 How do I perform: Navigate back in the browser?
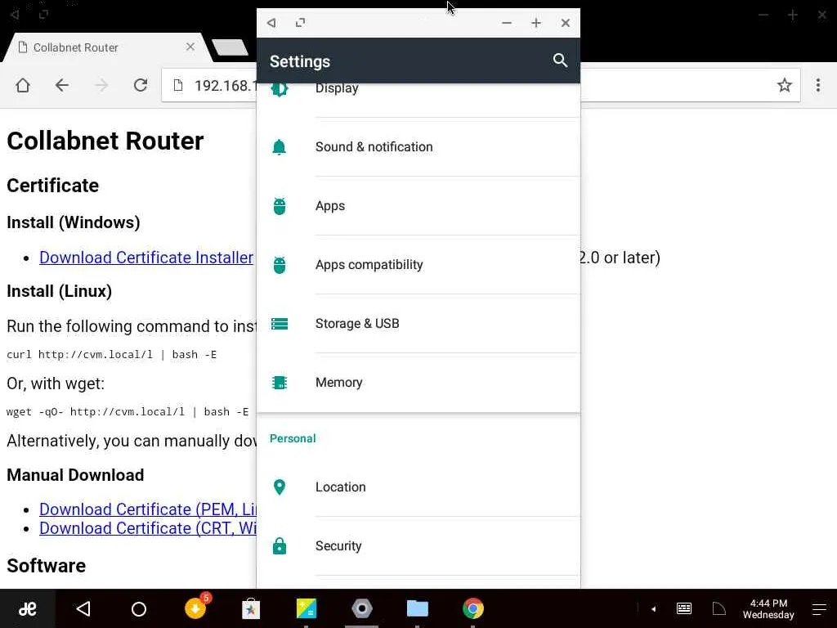point(62,85)
